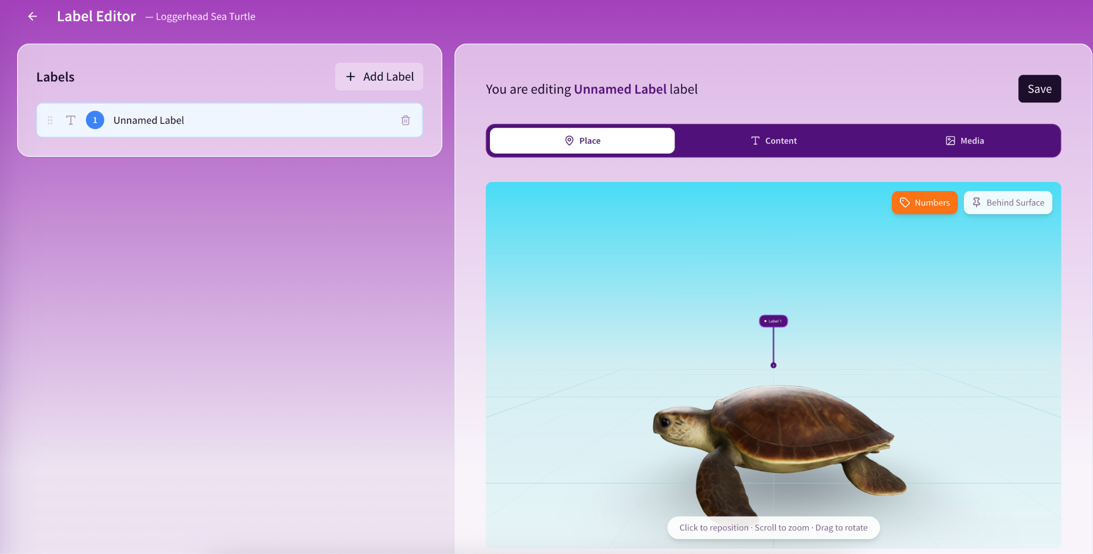The height and width of the screenshot is (554, 1093).
Task: Grab the drag handle on Unnamed Label
Action: click(50, 120)
